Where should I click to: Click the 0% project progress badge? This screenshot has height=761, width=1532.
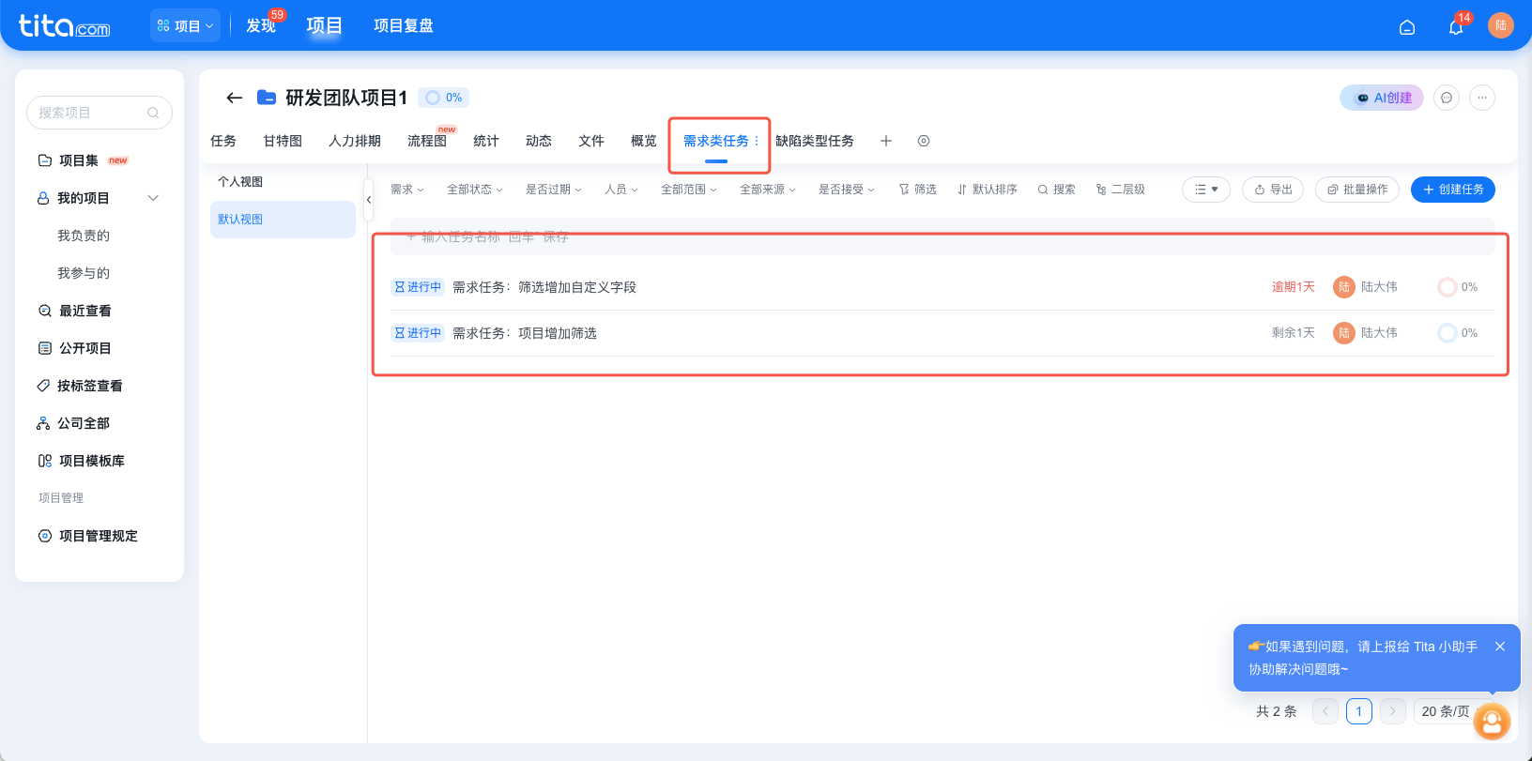point(444,98)
